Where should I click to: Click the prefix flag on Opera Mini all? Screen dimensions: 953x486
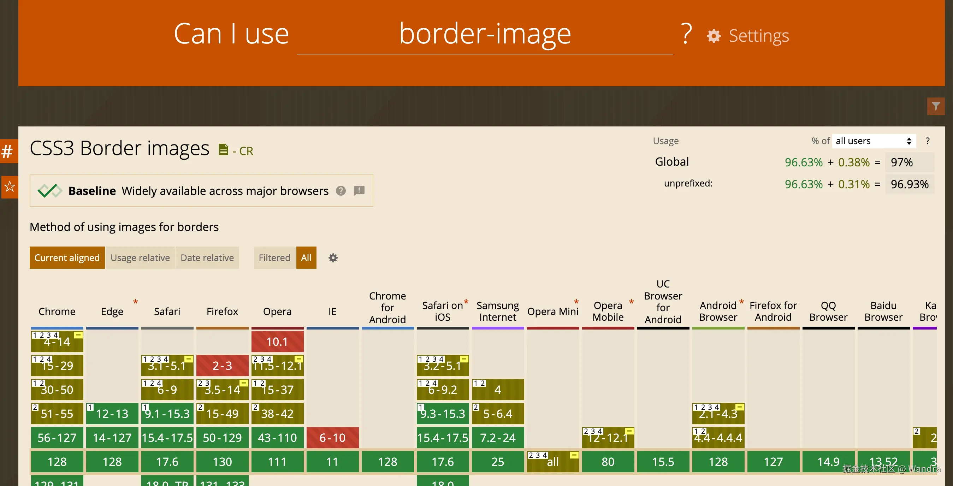[575, 455]
